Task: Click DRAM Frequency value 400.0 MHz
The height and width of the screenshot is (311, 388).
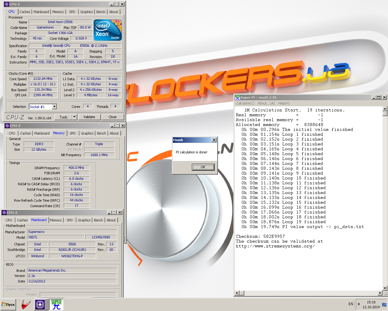Action: [x=76, y=168]
